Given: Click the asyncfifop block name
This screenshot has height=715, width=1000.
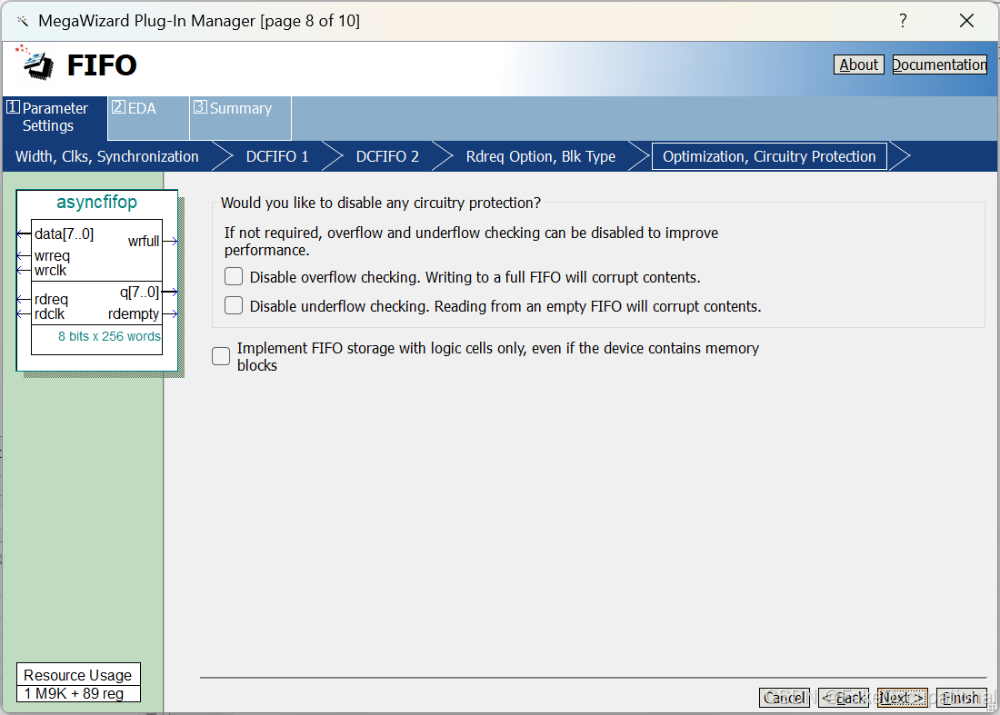Looking at the screenshot, I should tap(97, 203).
